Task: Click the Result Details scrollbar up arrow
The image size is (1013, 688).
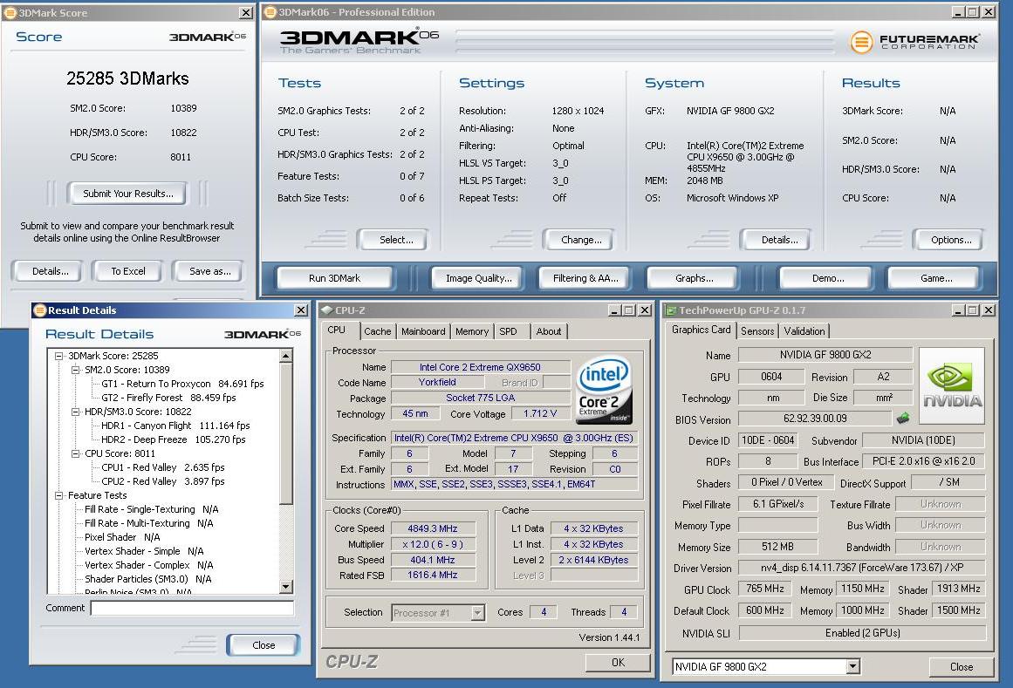Action: click(x=286, y=356)
